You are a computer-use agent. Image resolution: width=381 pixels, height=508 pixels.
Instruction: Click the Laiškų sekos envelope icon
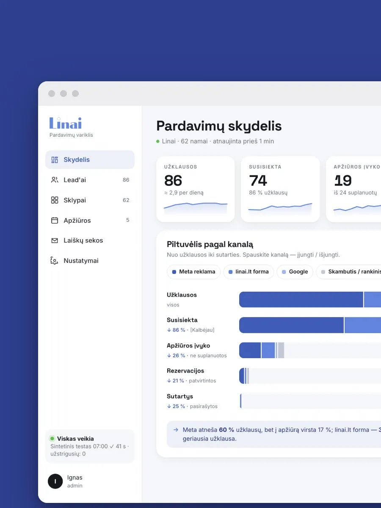click(55, 240)
